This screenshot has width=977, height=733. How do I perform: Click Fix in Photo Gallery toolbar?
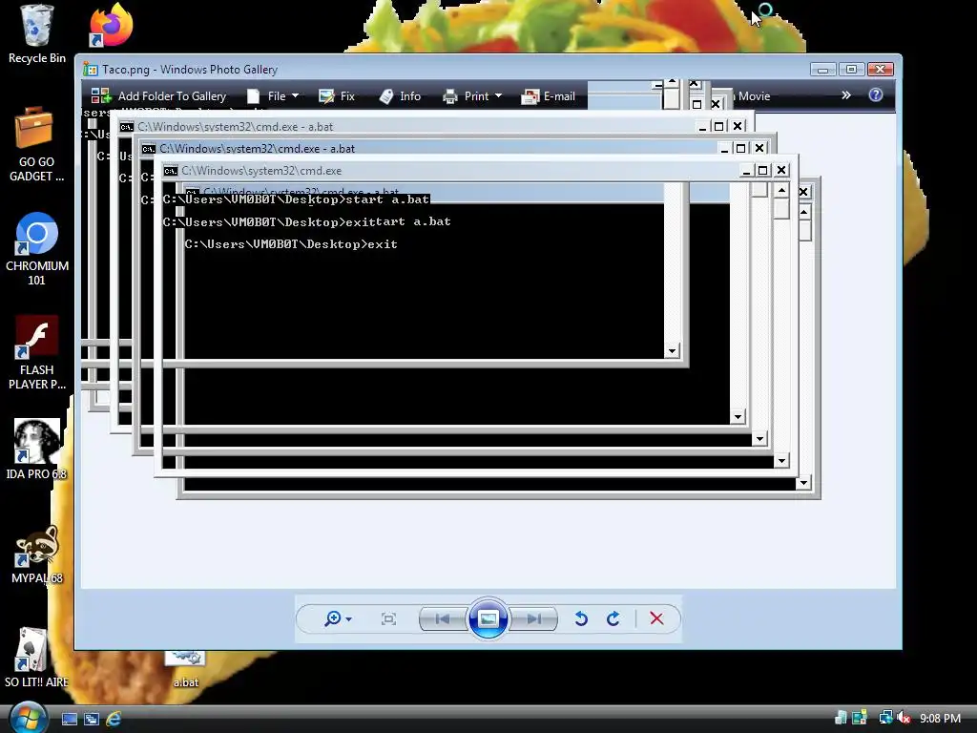[337, 96]
